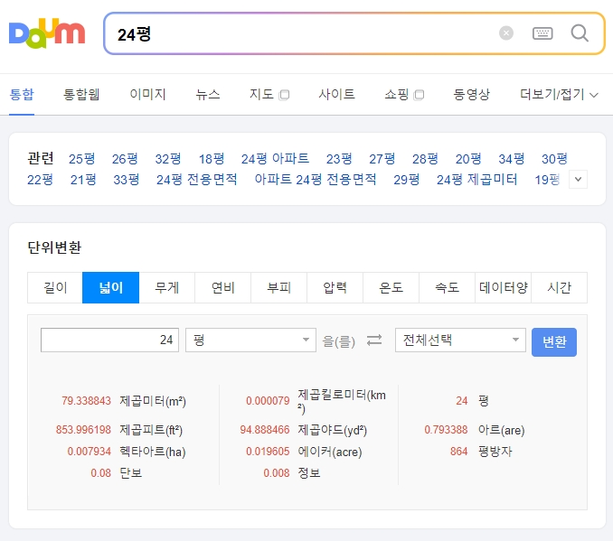
Task: Open related search 18평
Action: tap(212, 159)
